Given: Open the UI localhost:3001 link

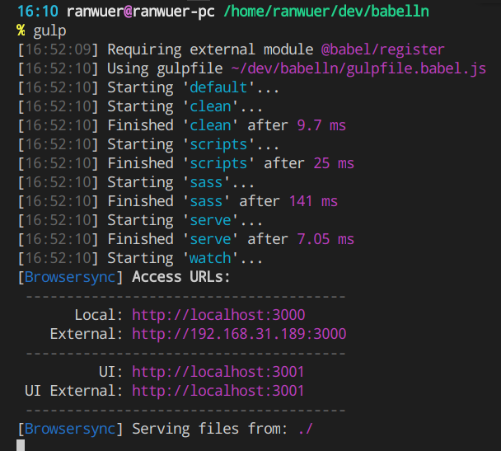Looking at the screenshot, I should tap(218, 372).
